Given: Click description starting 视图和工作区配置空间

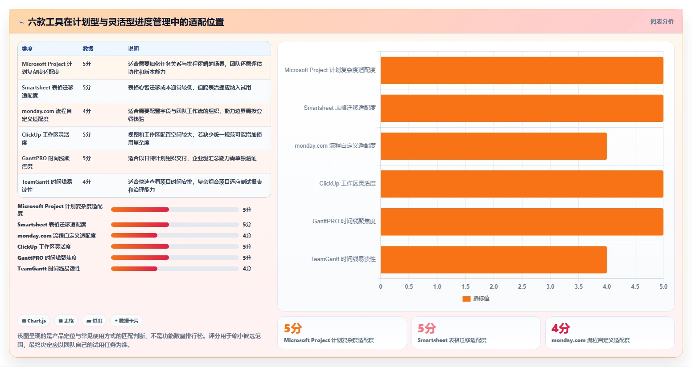Looking at the screenshot, I should pyautogui.click(x=195, y=138).
